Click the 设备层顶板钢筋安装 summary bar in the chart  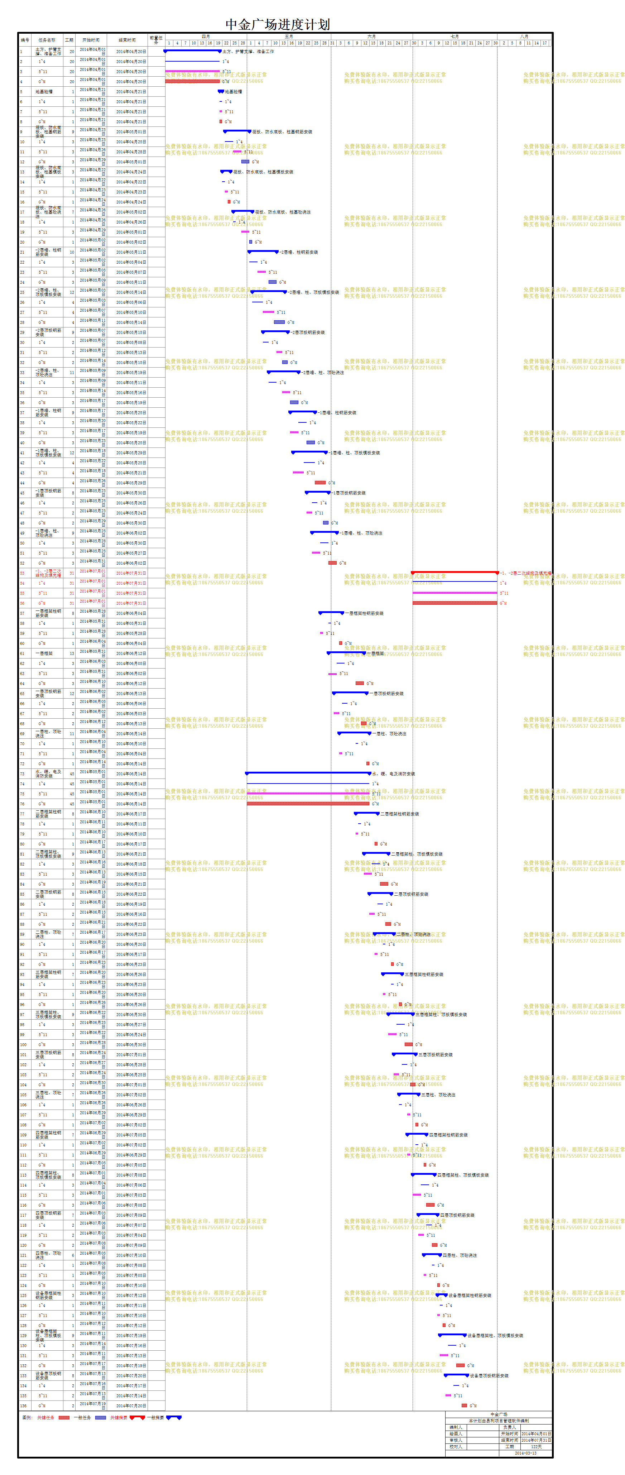tap(457, 1375)
